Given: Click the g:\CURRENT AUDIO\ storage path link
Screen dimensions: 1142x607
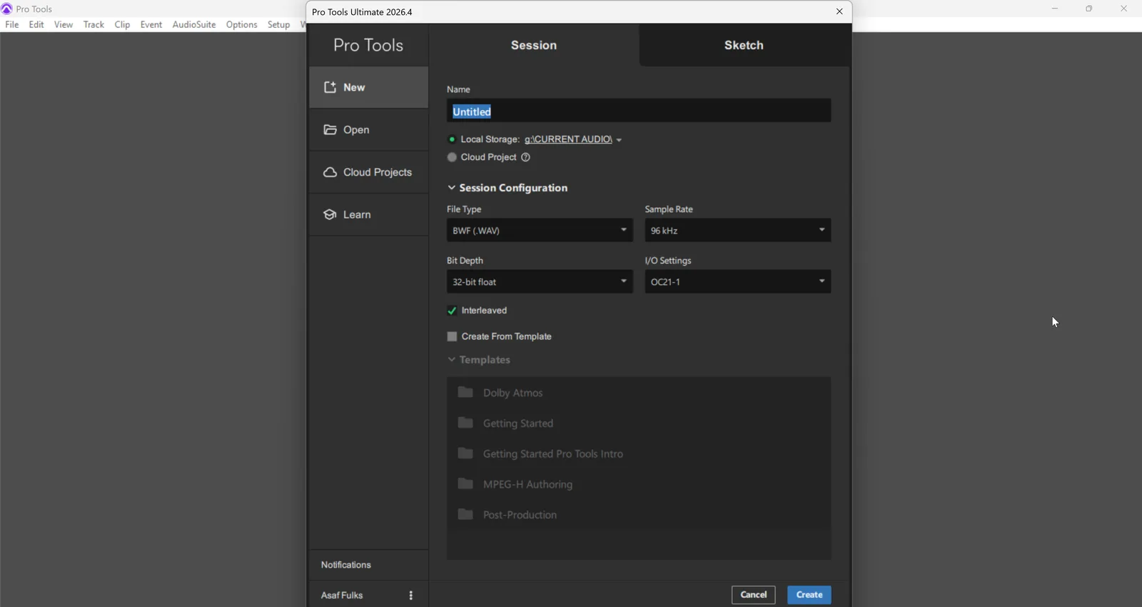Looking at the screenshot, I should pos(568,139).
